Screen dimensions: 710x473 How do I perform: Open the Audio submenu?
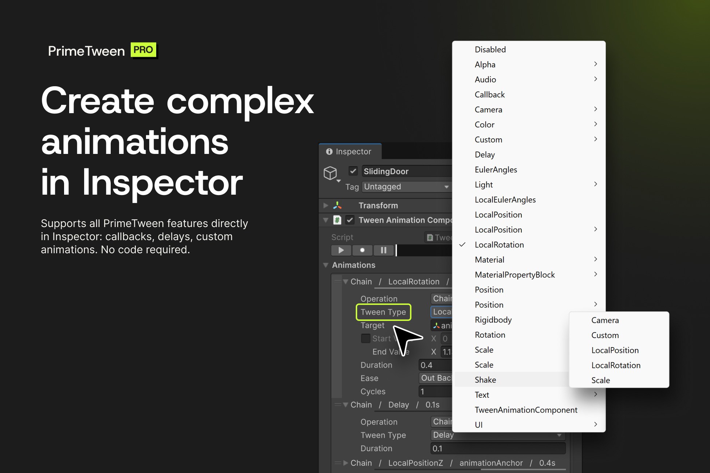coord(529,79)
